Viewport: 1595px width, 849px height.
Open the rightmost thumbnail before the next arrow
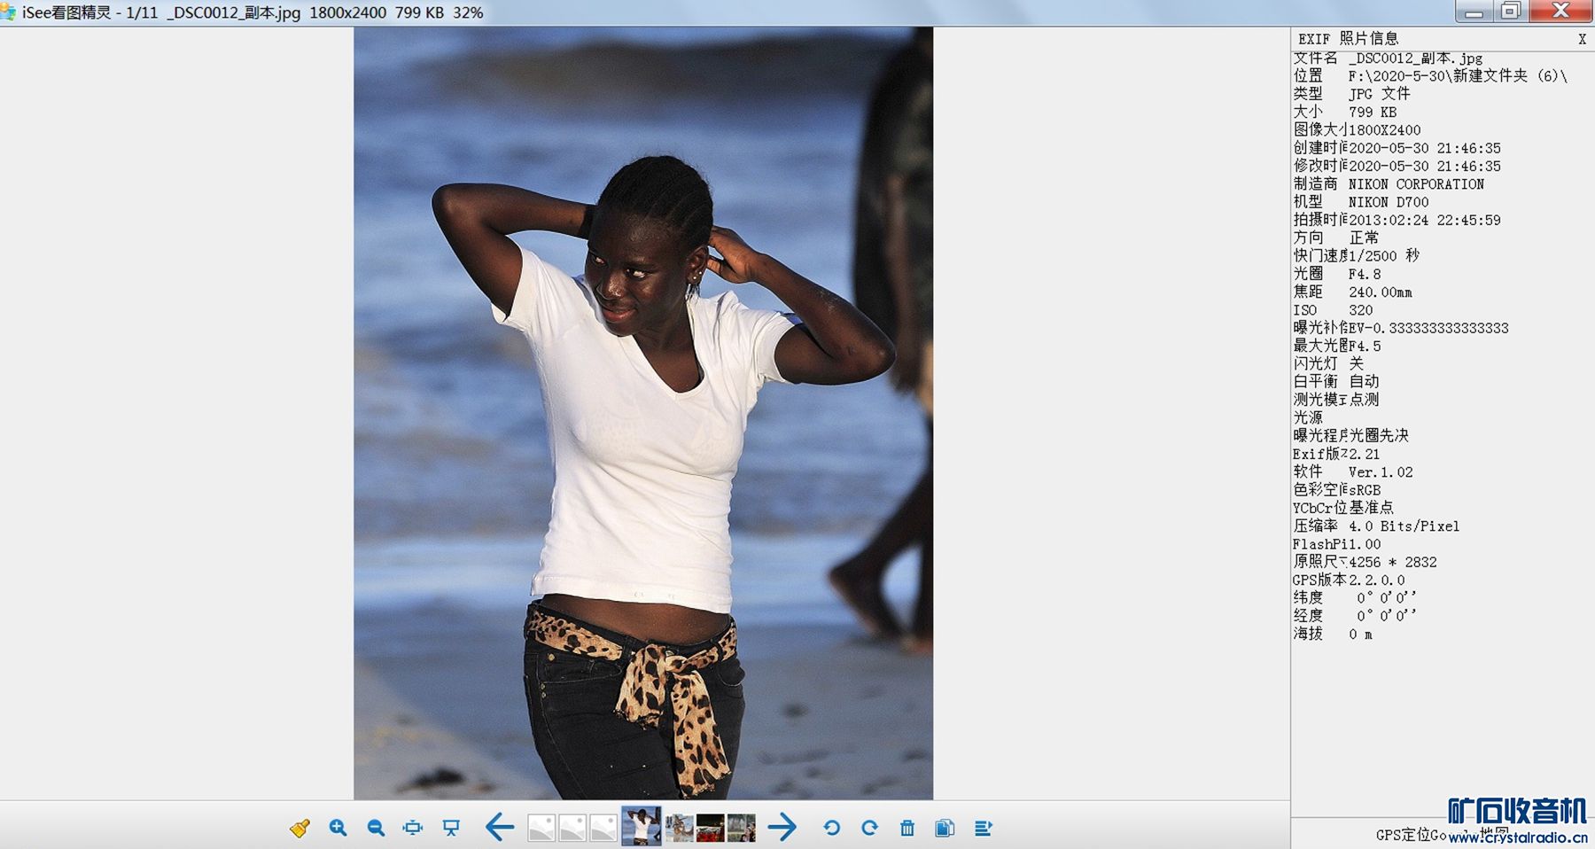pos(741,828)
